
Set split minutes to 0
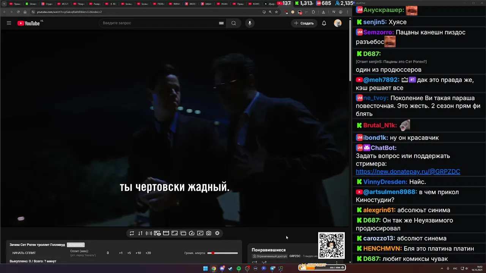[108, 253]
